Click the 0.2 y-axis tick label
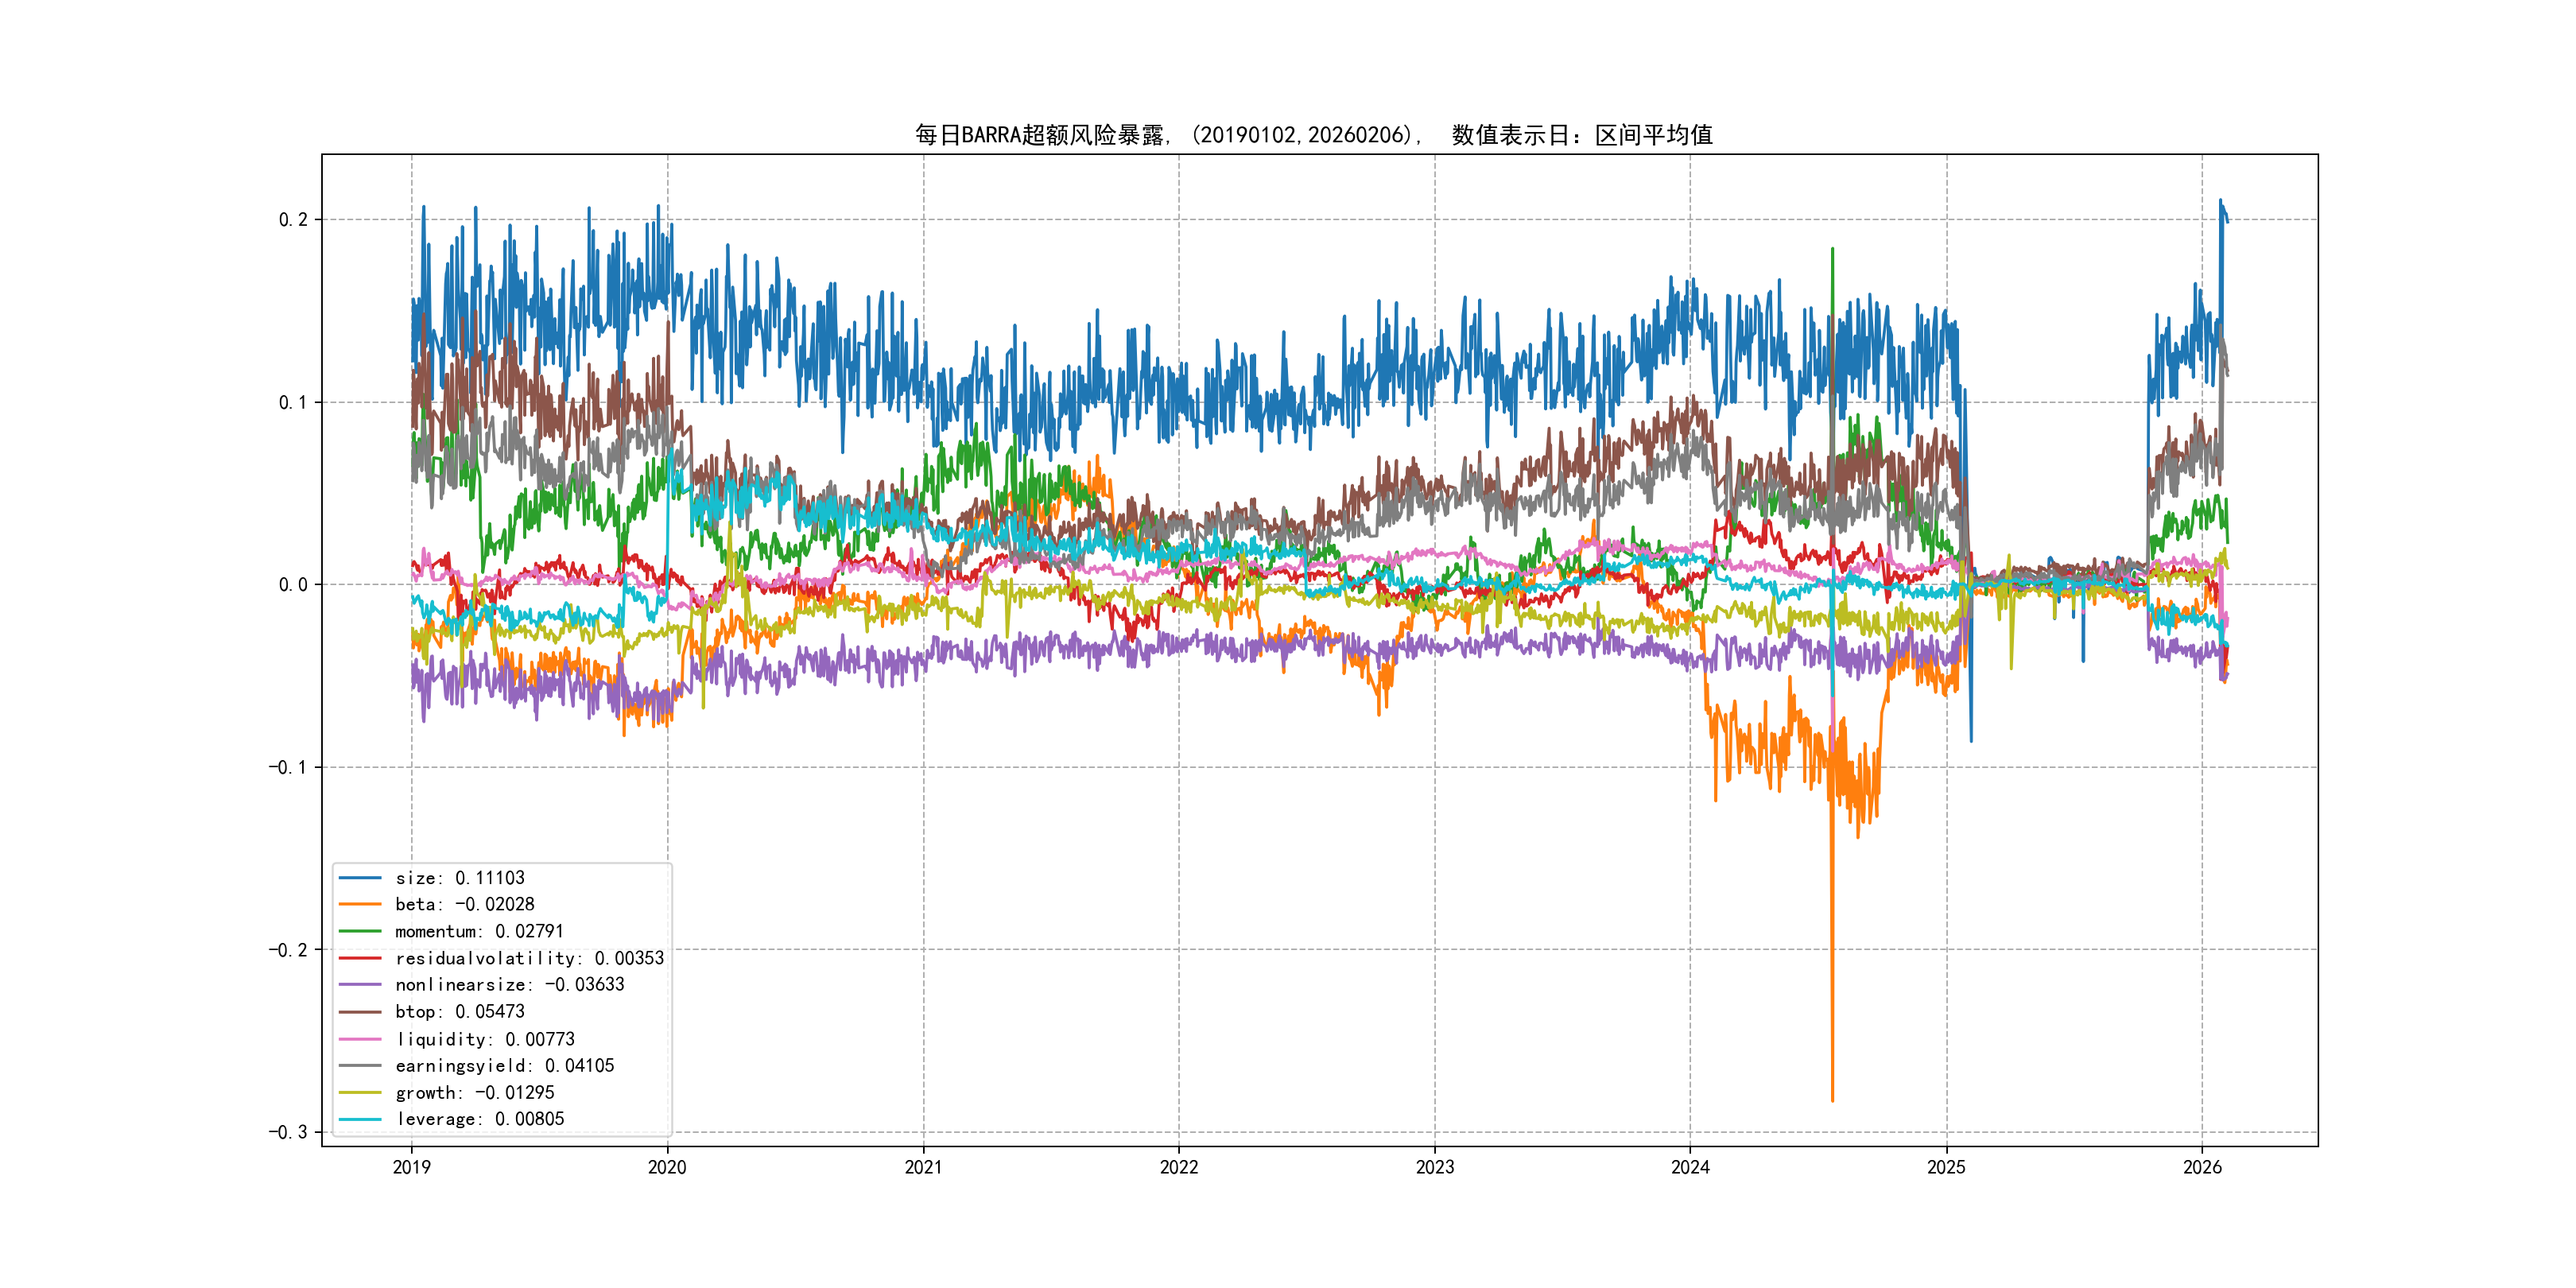Image resolution: width=2576 pixels, height=1288 pixels. [293, 220]
